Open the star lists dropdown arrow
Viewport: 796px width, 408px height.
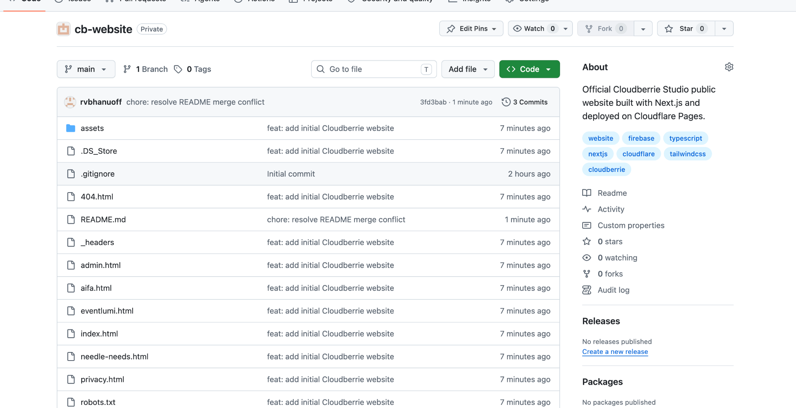(724, 29)
